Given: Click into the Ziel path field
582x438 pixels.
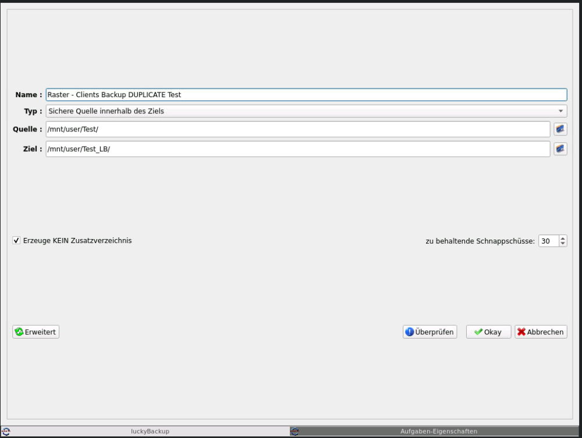Looking at the screenshot, I should tap(297, 149).
